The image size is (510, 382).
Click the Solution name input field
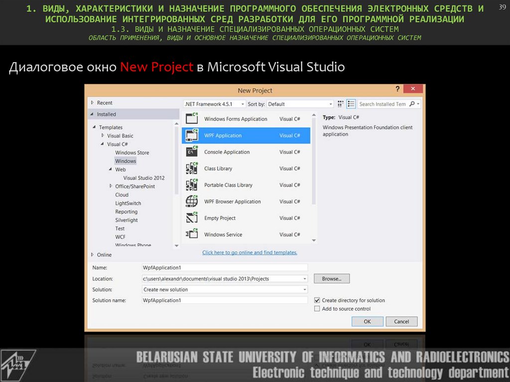(x=225, y=300)
